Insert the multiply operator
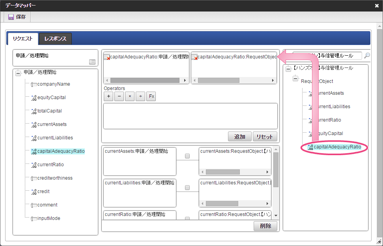Screen dimensions: 383x246 pos(130,96)
